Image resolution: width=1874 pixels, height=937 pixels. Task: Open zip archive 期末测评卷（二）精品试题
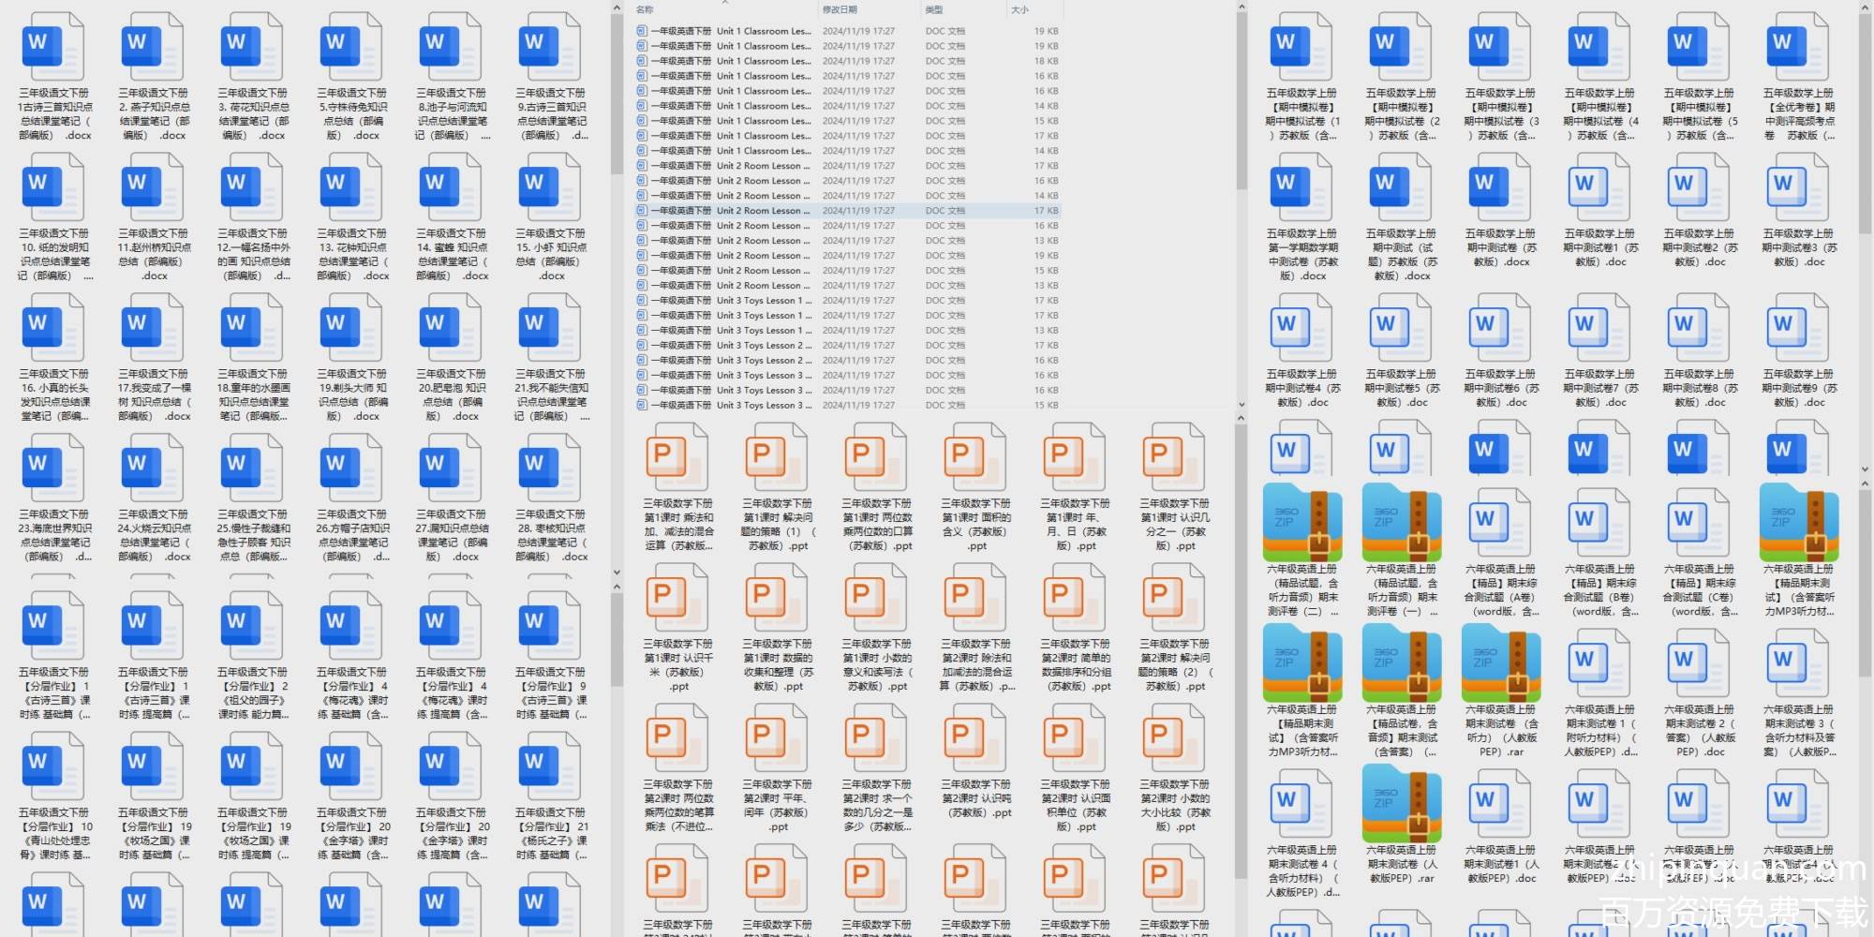pyautogui.click(x=1301, y=522)
